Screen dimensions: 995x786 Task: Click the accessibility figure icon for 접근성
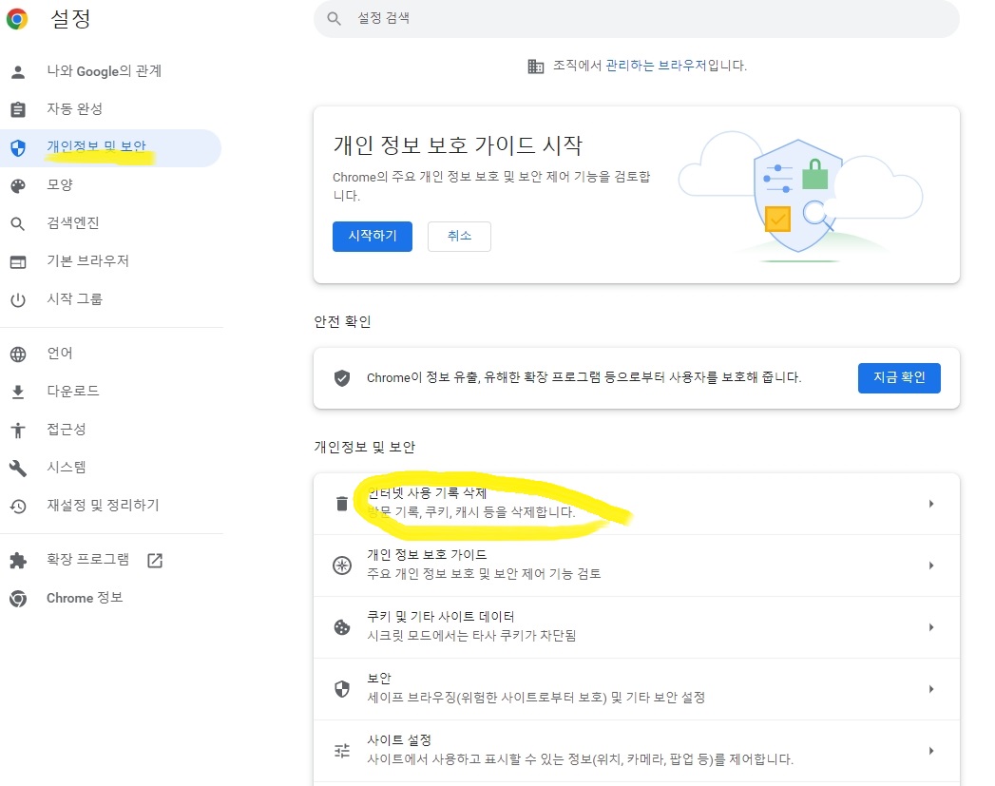click(x=18, y=431)
